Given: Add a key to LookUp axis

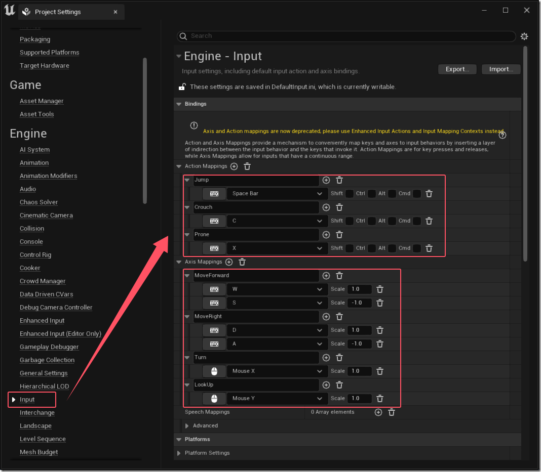Looking at the screenshot, I should point(326,385).
